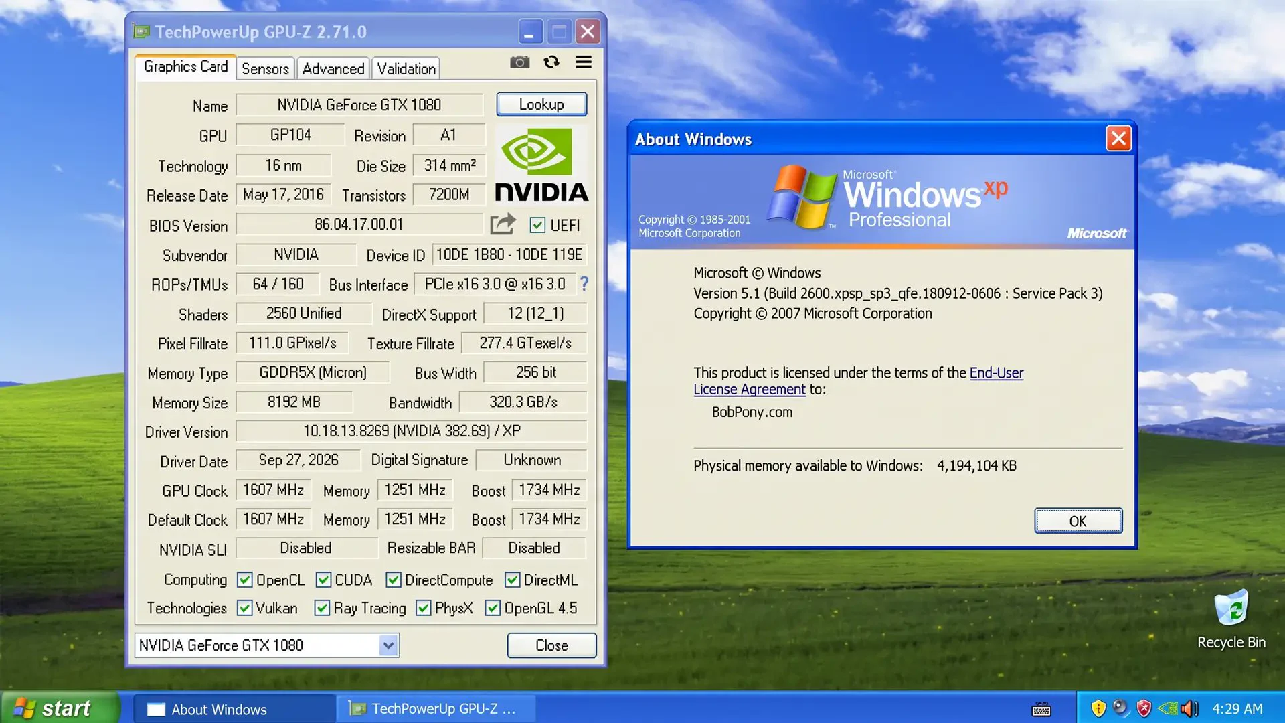Click the taskbar clock showing 4:29 AM

(x=1237, y=708)
